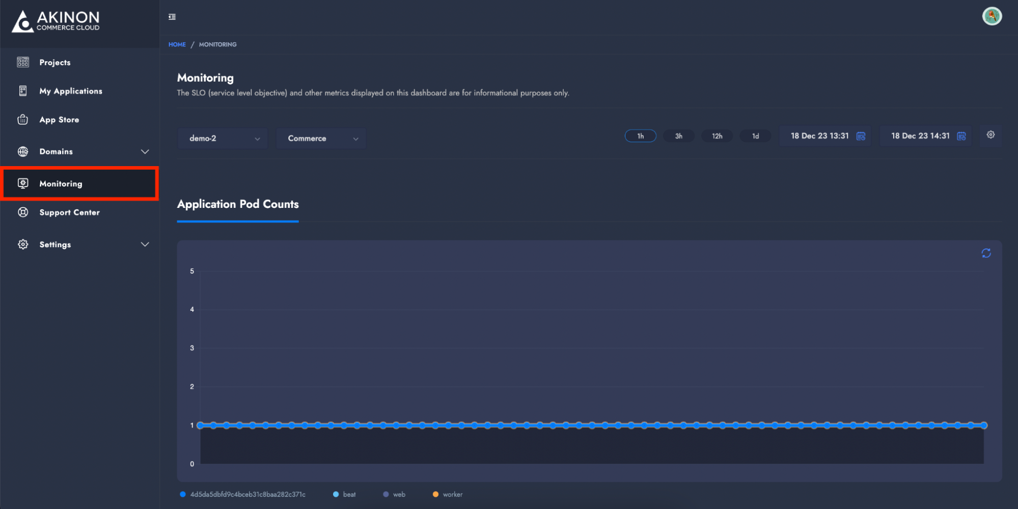Expand the Domains sidebar submenu

point(145,152)
